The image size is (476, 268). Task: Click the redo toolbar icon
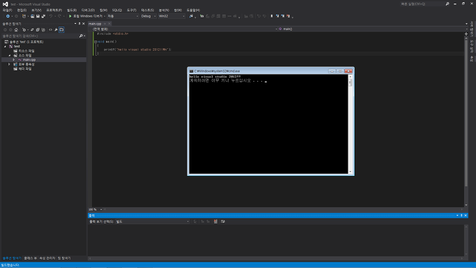point(59,16)
